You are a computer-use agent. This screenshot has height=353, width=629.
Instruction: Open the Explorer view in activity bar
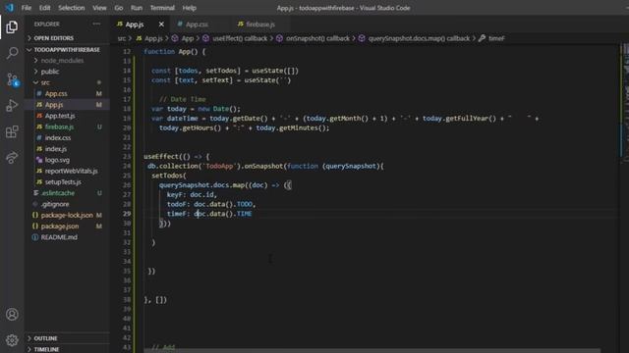pyautogui.click(x=12, y=26)
